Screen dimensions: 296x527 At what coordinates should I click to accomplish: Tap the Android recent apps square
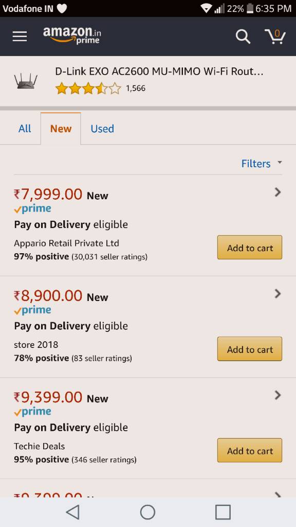click(223, 512)
